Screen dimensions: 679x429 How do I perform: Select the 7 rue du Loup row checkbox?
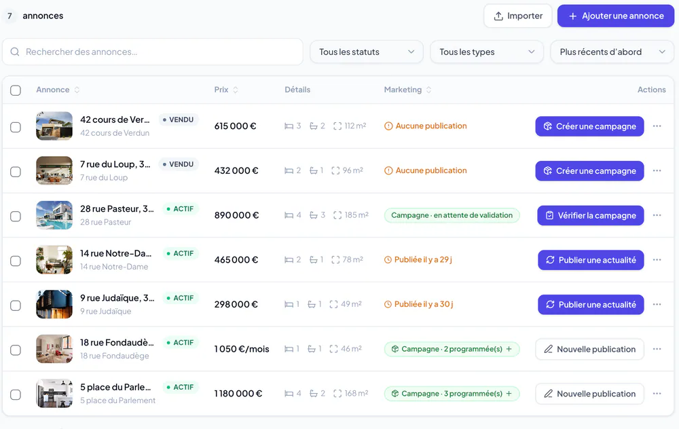click(x=16, y=172)
